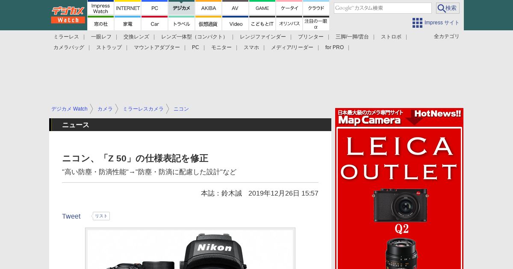Select the デジカメ tab in top navigation

click(x=182, y=7)
